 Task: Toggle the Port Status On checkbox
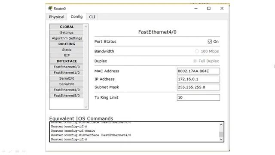210,41
